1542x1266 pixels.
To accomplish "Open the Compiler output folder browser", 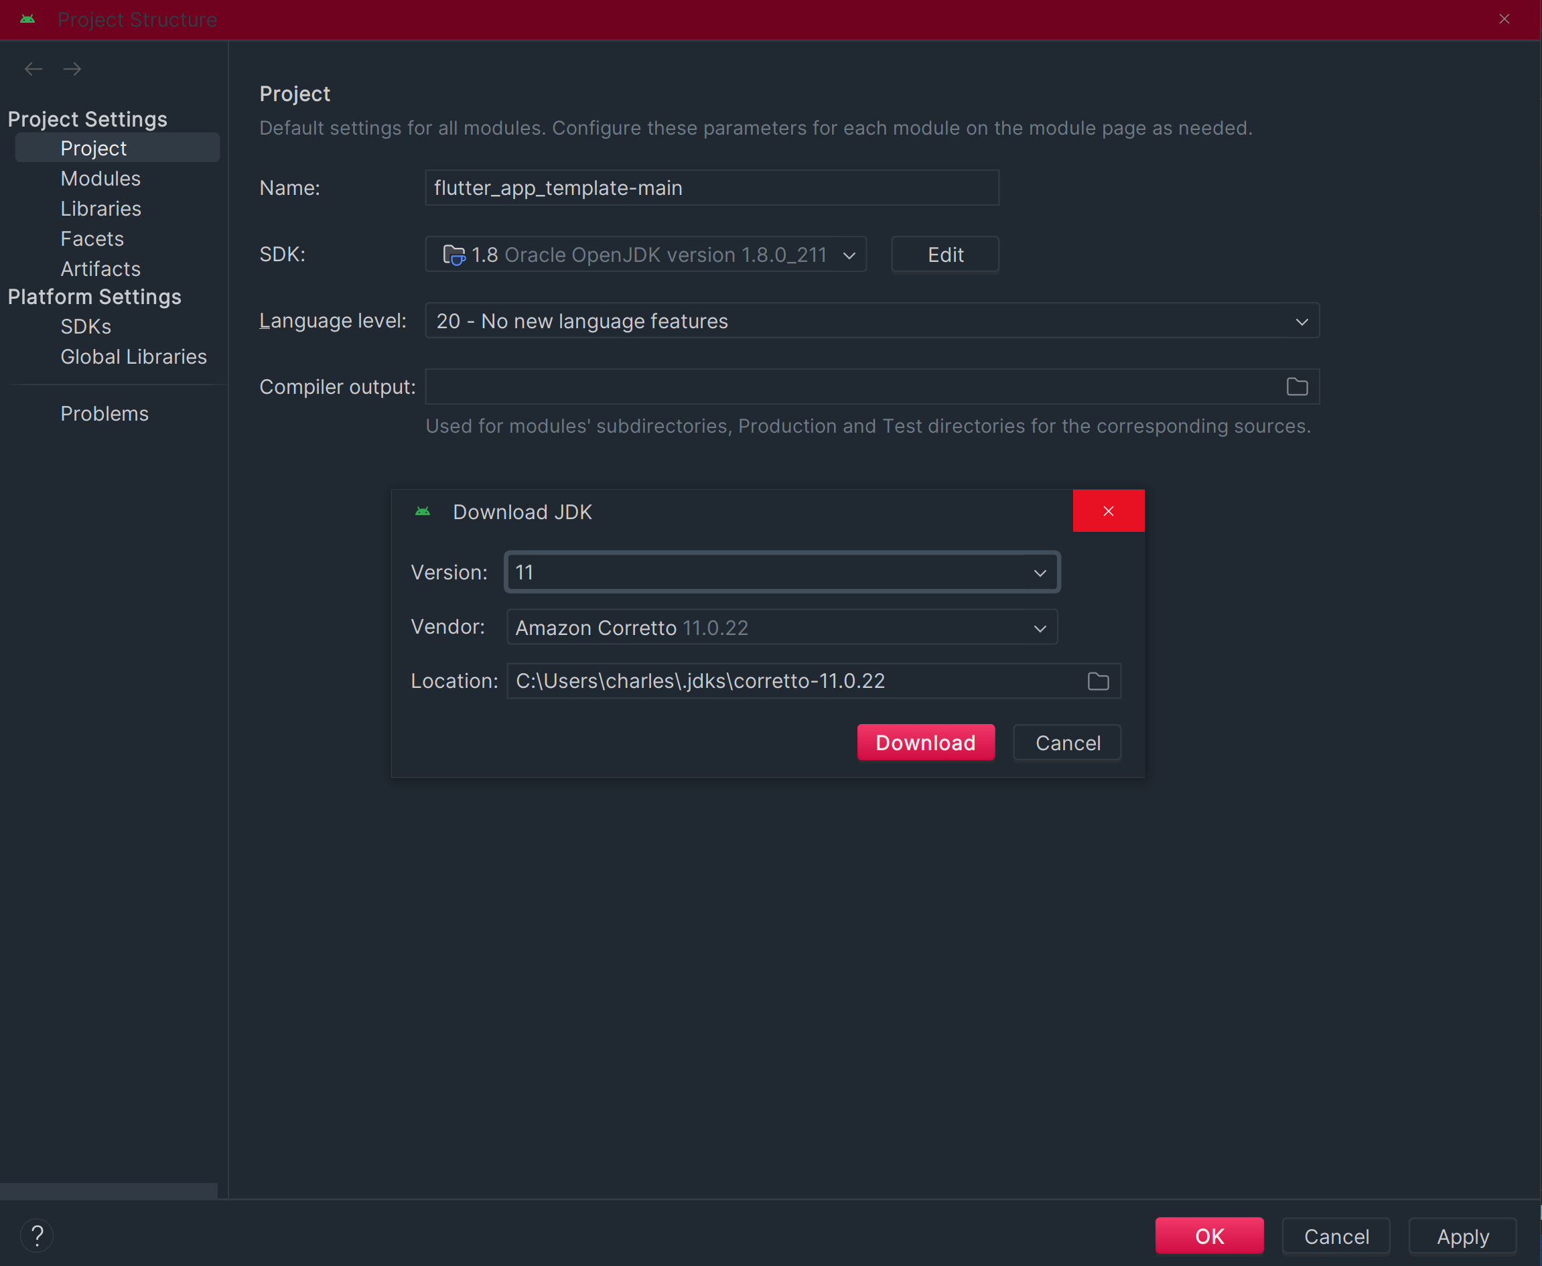I will 1296,386.
